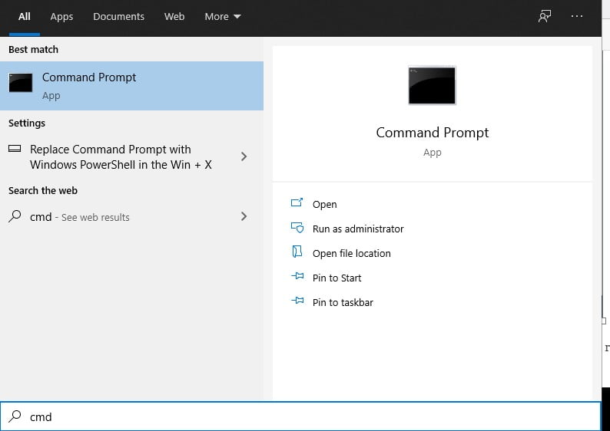
Task: Expand the More dropdown filter
Action: tap(223, 17)
